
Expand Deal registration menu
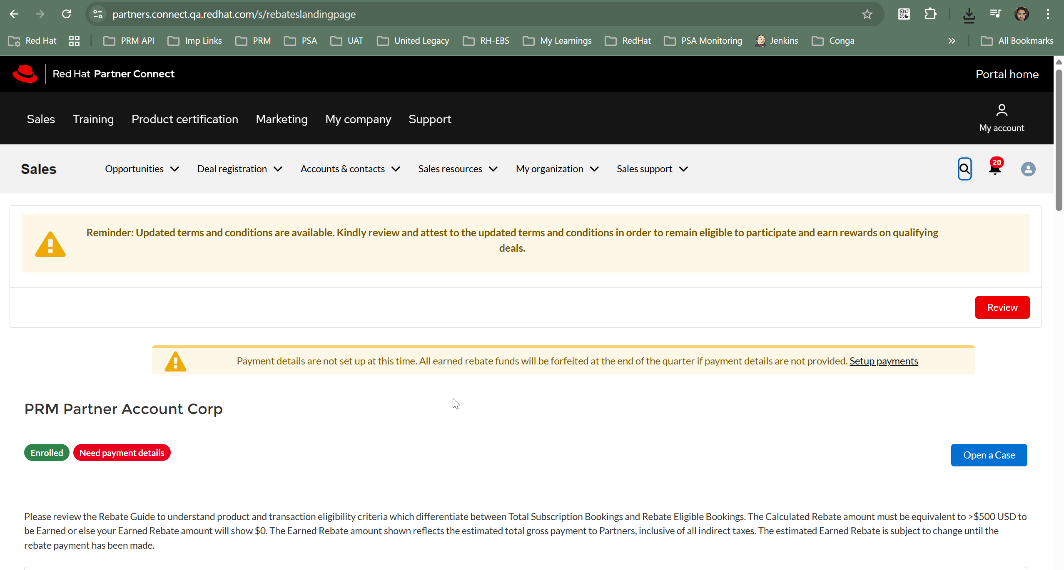pyautogui.click(x=239, y=169)
